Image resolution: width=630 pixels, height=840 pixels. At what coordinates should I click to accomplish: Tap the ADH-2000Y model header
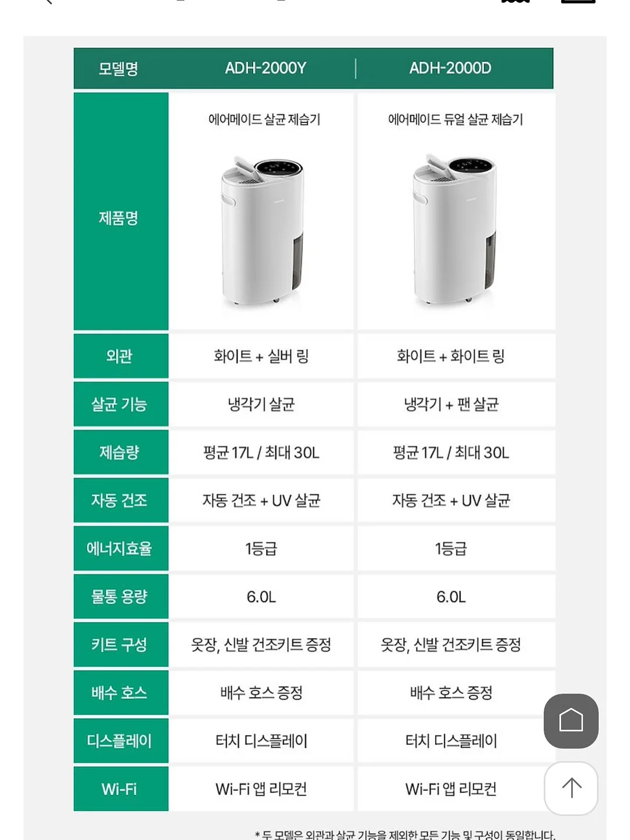click(265, 68)
